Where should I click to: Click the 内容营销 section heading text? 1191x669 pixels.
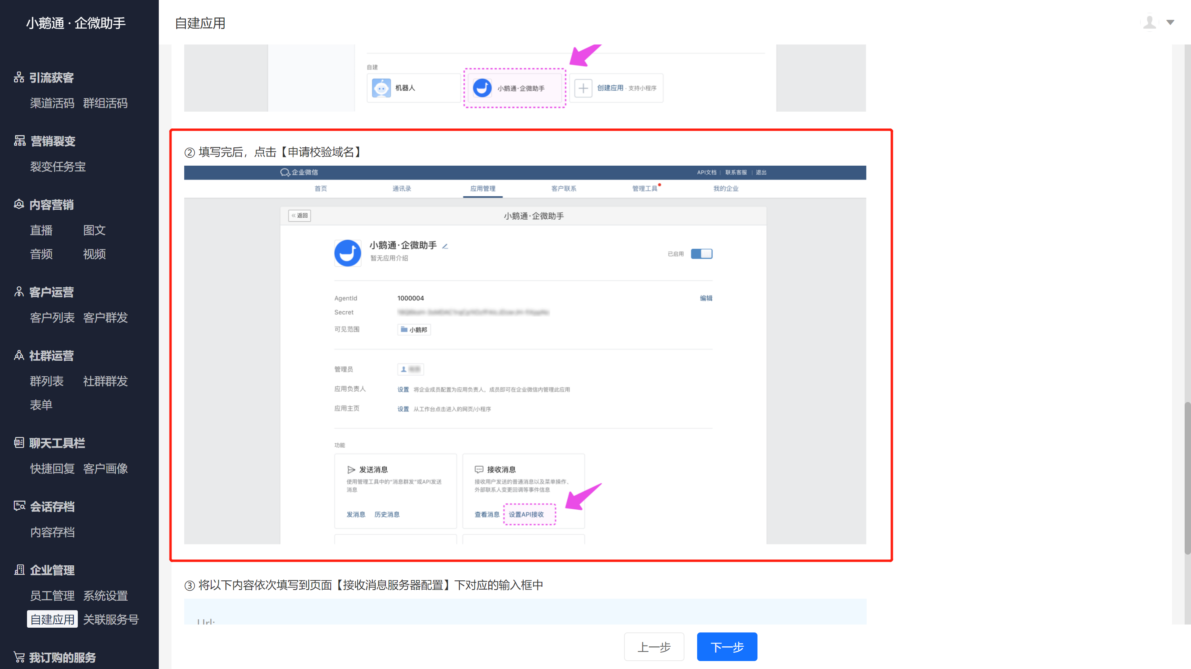coord(51,205)
